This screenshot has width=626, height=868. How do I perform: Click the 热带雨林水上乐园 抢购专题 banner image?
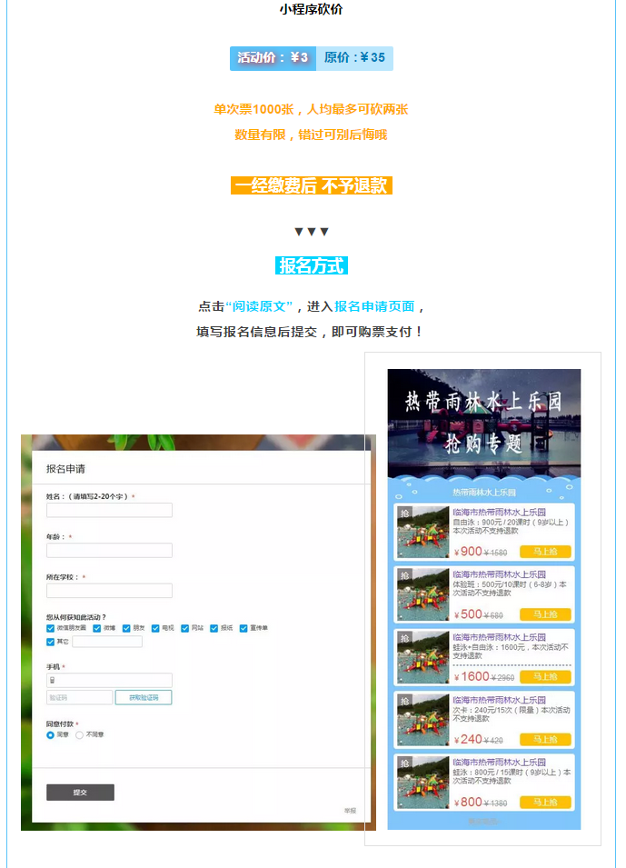[483, 422]
